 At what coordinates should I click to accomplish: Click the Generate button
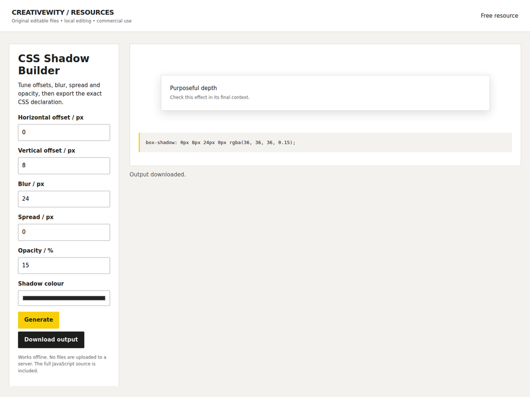point(39,320)
